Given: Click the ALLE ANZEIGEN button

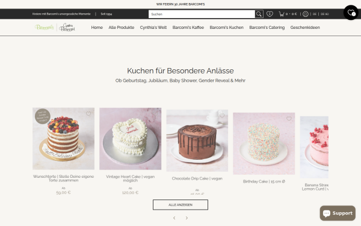Looking at the screenshot, I should (x=180, y=205).
